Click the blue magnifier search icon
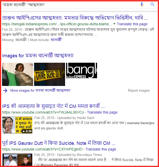Viewport: 159px width, 167px height. (152, 4)
